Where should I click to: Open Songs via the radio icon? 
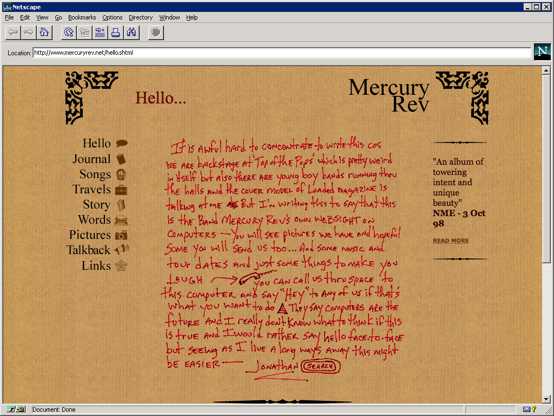[120, 174]
